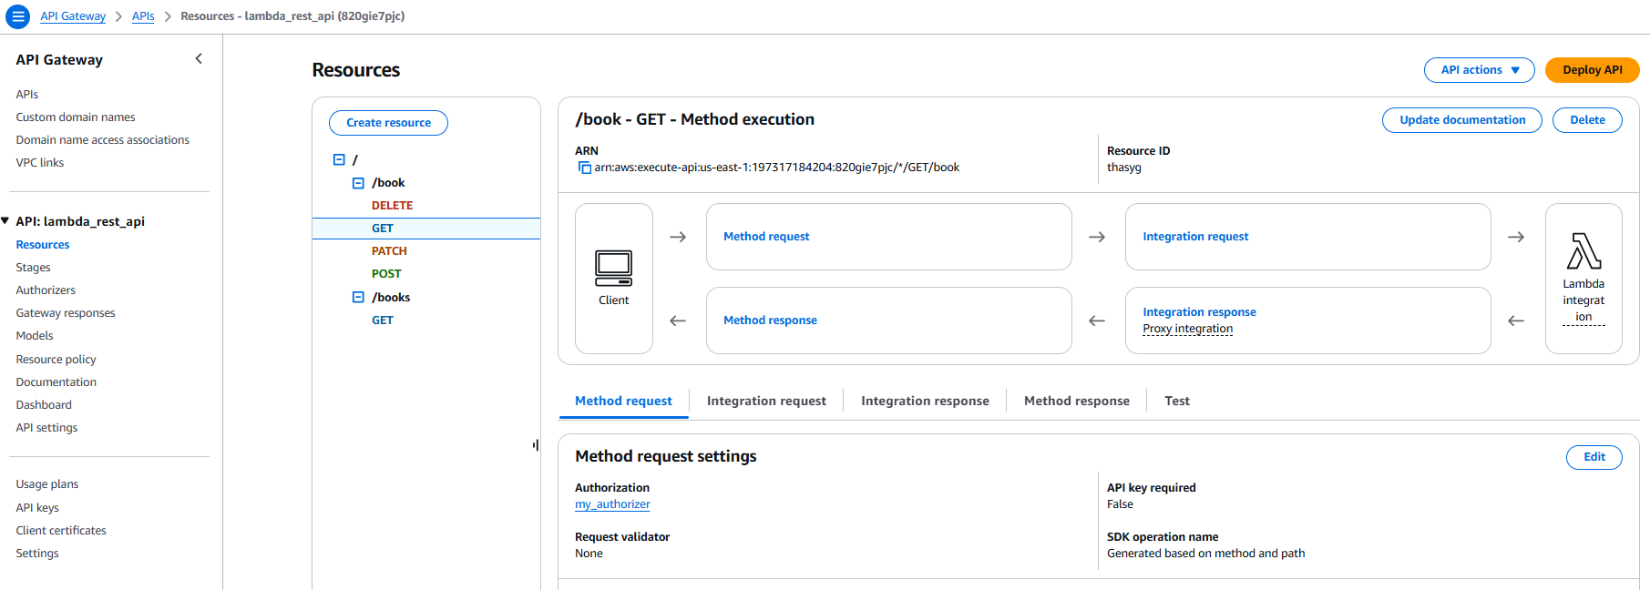
Task: Collapse the /books resource node
Action: coord(358,298)
